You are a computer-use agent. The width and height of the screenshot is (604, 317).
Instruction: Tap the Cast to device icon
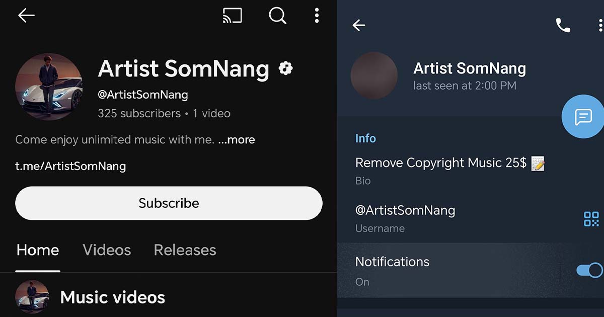232,16
